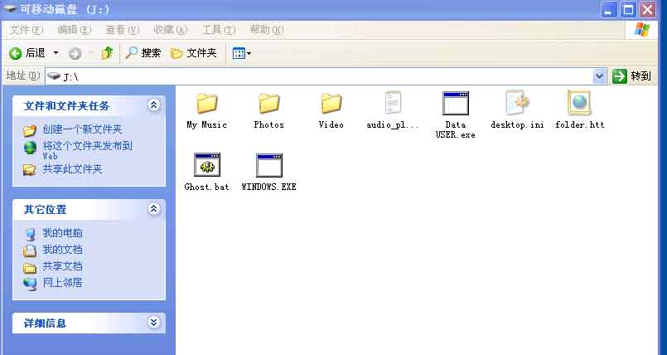The image size is (667, 355).
Task: Select the desktop.ini file icon
Action: click(517, 103)
